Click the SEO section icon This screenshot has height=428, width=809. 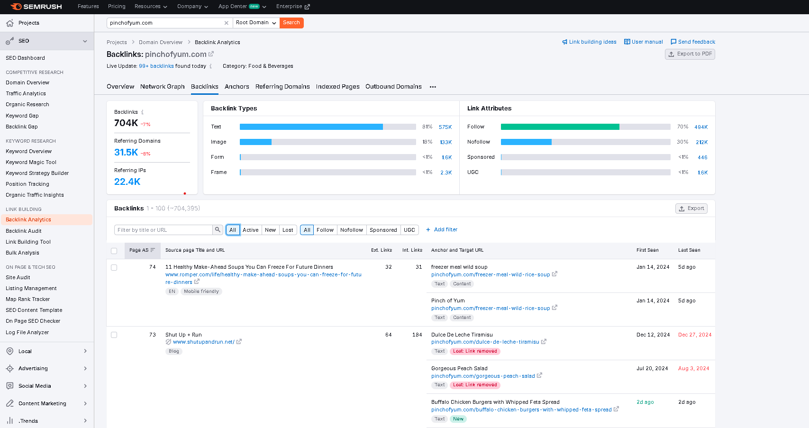9,41
